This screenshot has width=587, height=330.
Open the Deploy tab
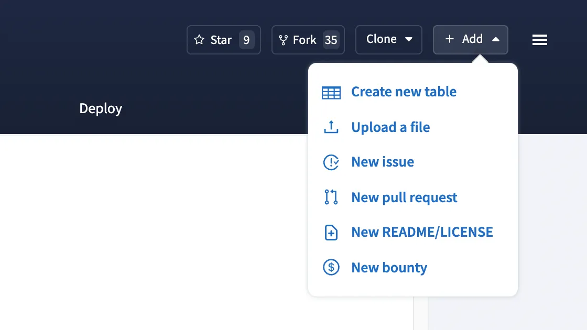(101, 108)
